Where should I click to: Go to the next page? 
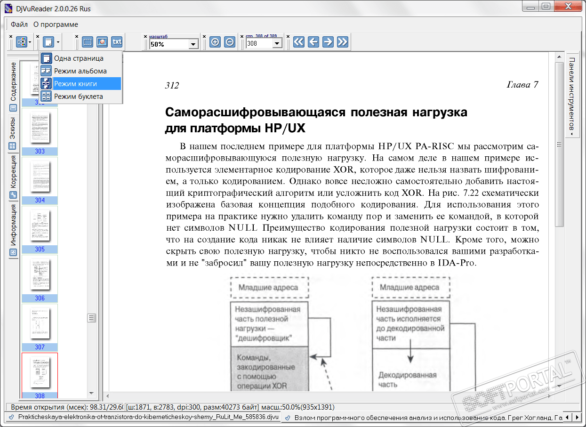tap(328, 42)
